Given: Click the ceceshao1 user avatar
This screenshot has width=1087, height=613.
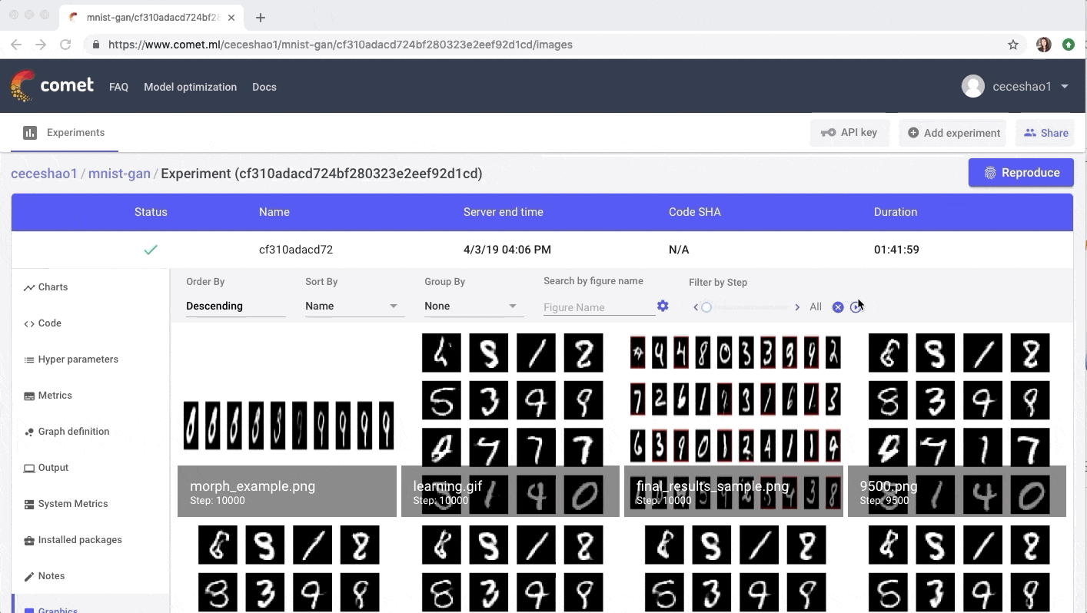Looking at the screenshot, I should click(x=973, y=86).
